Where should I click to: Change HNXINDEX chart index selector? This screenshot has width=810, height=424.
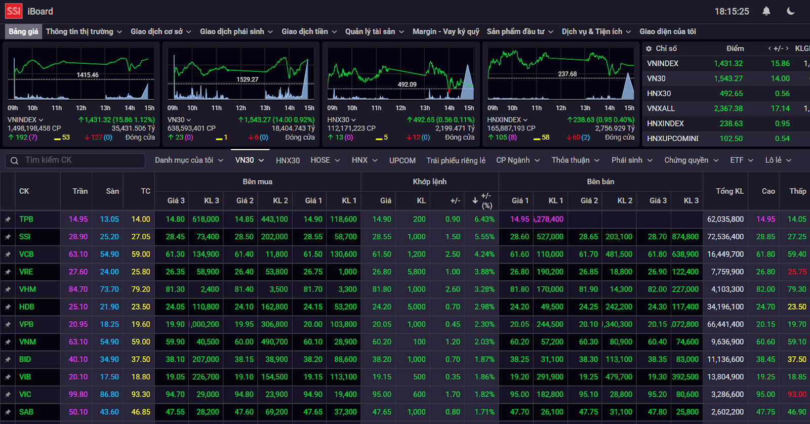(x=507, y=120)
